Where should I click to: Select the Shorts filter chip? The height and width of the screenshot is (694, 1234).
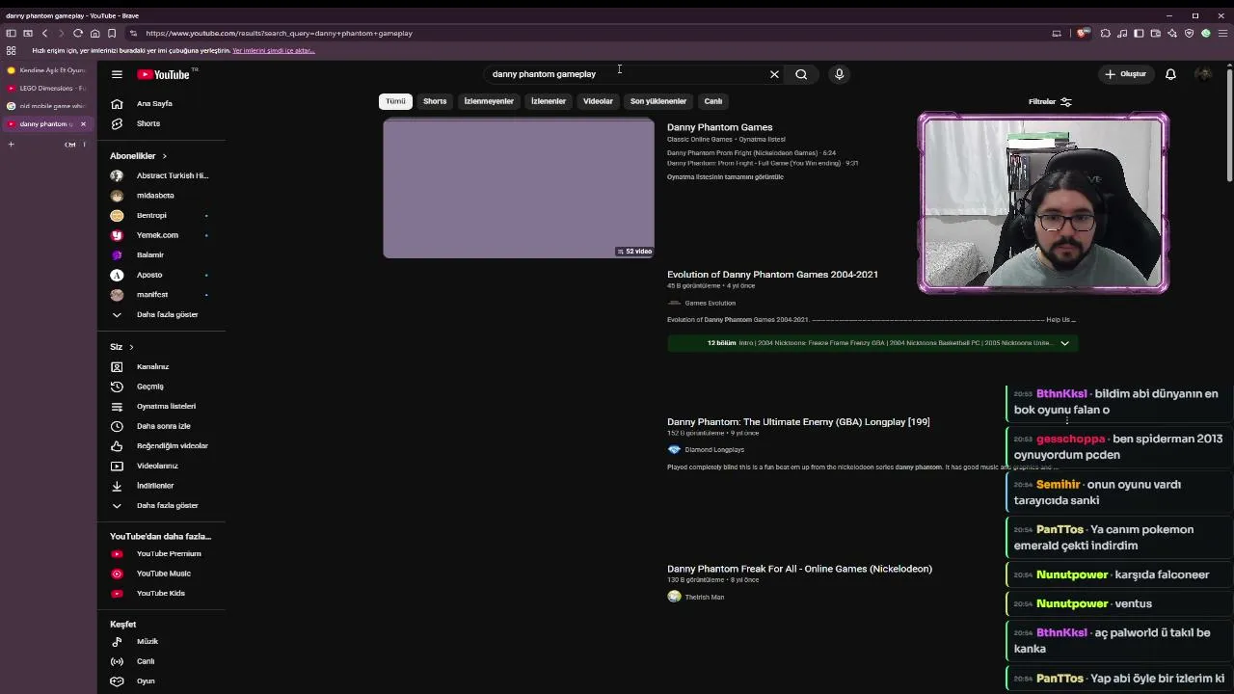pyautogui.click(x=435, y=101)
